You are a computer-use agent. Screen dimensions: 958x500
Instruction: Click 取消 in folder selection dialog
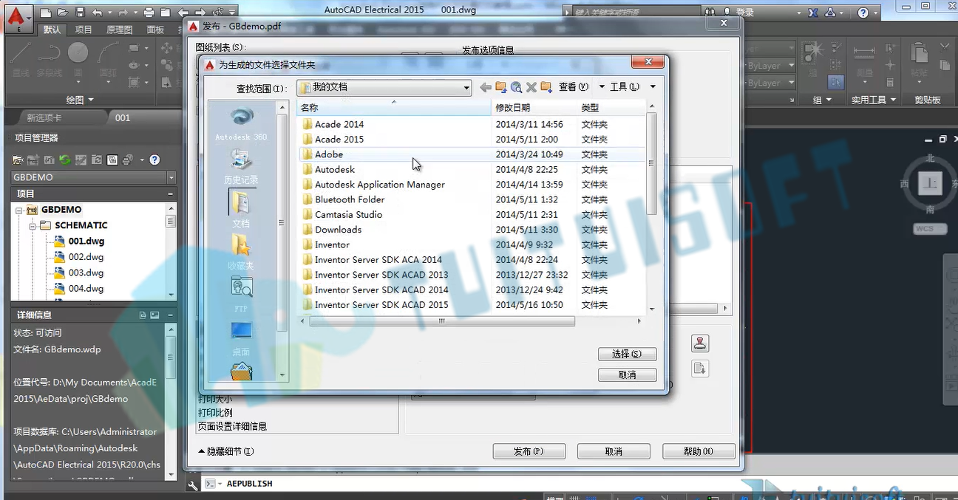pos(627,375)
